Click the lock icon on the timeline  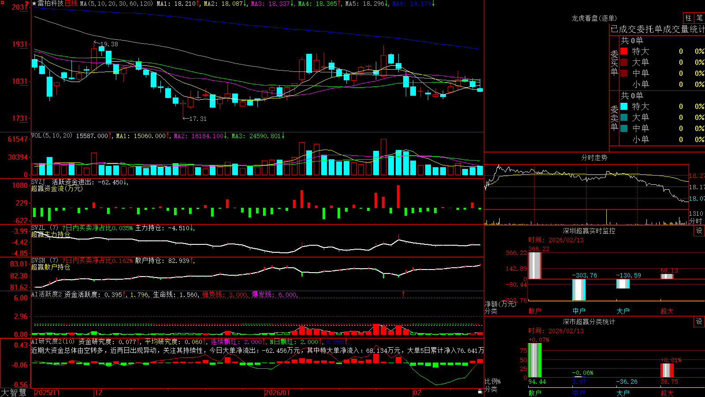coord(480,392)
